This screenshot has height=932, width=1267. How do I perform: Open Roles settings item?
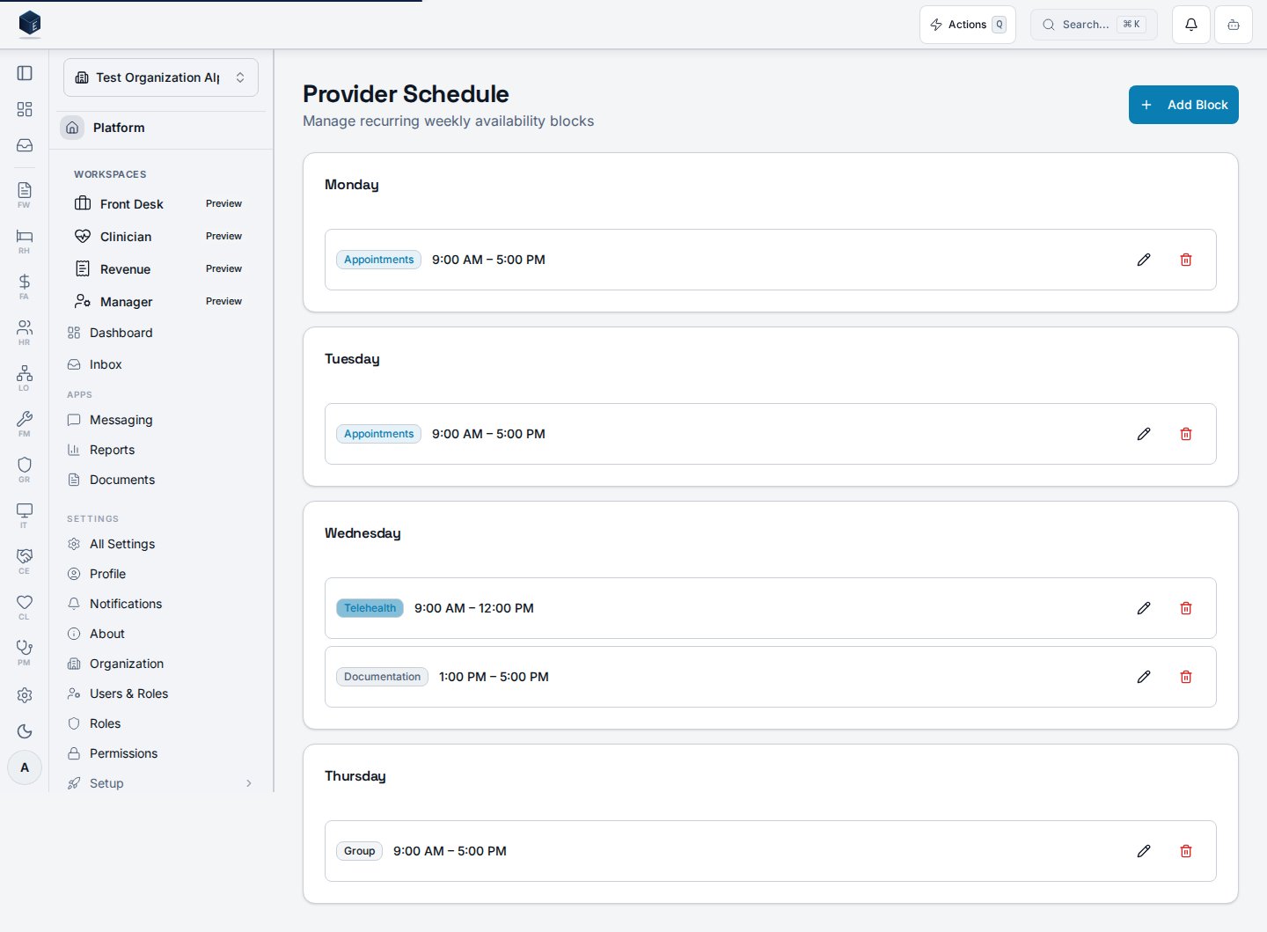(x=161, y=723)
